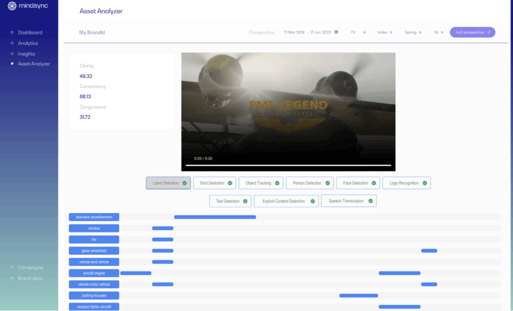Select the Speech Transcription button
The image size is (513, 311).
[x=348, y=201]
